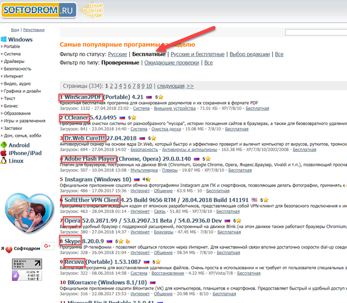Open the Recuva (Portable) program page
347x303 pixels.
click(103, 262)
